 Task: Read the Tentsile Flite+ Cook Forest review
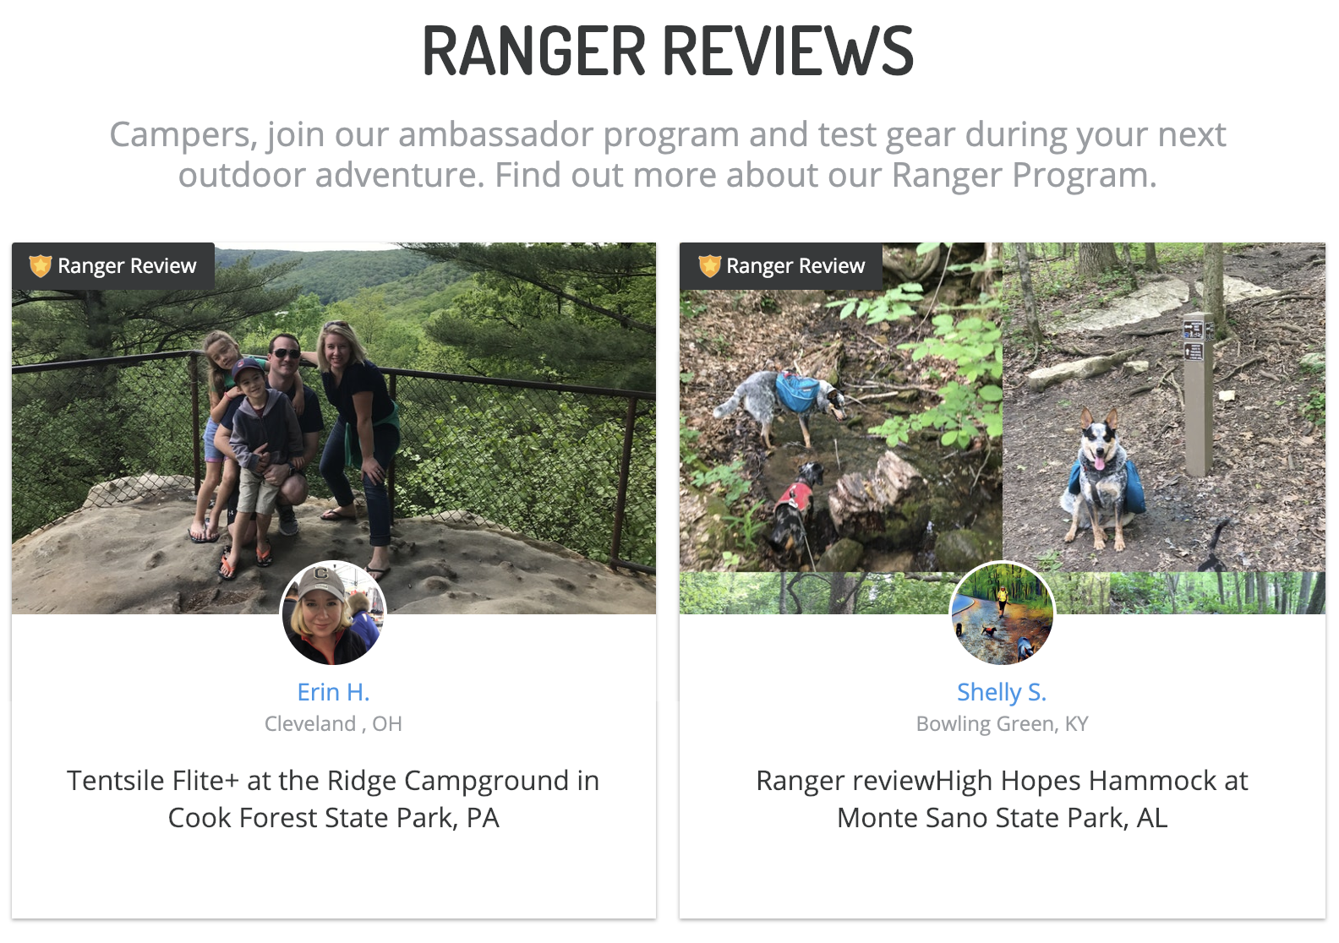[333, 799]
